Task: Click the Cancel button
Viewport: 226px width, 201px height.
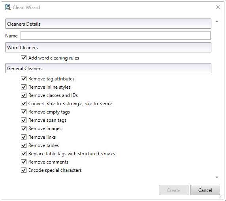Action: point(205,190)
